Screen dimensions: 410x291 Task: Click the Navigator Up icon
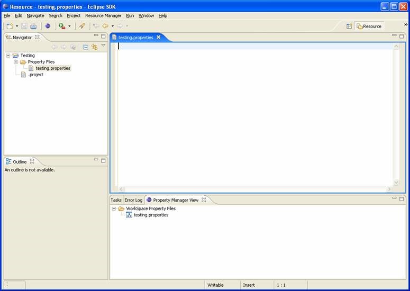[x=73, y=47]
